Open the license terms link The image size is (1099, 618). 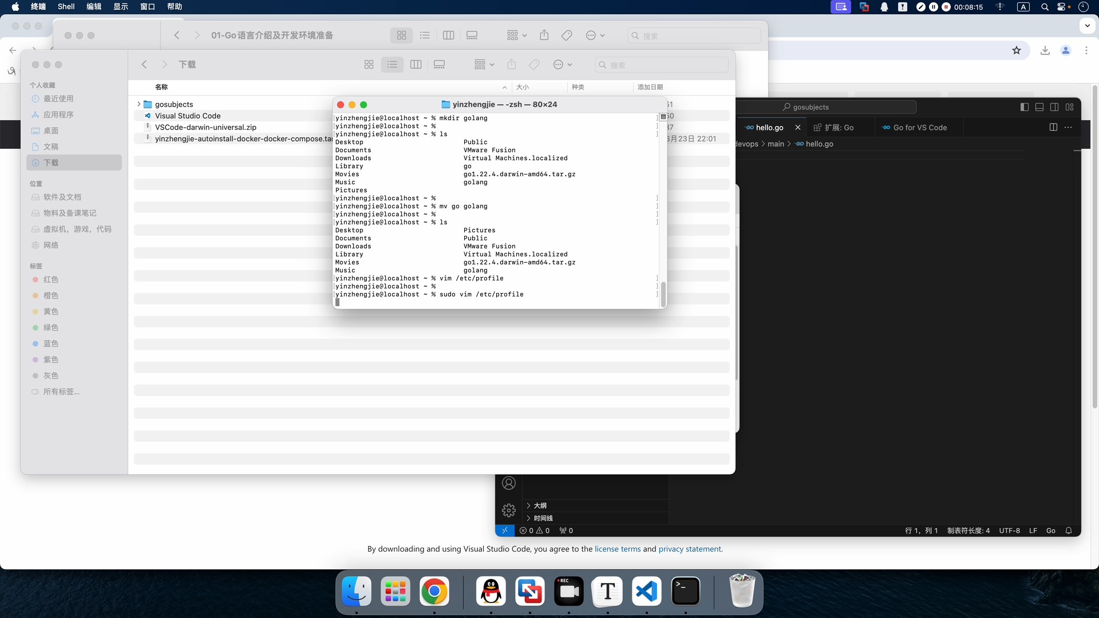617,549
